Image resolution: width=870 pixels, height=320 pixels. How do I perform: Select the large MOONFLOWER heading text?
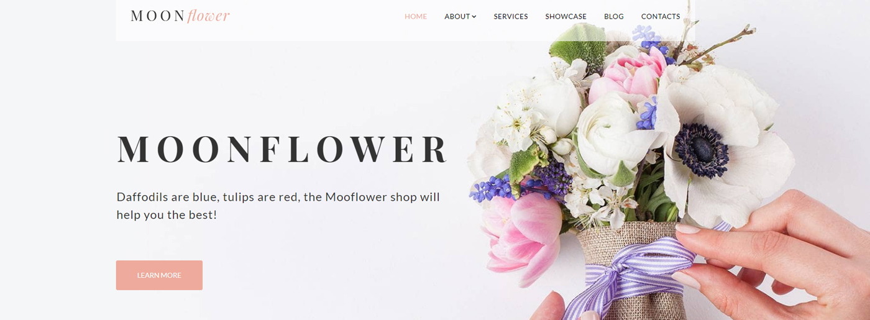coord(283,149)
